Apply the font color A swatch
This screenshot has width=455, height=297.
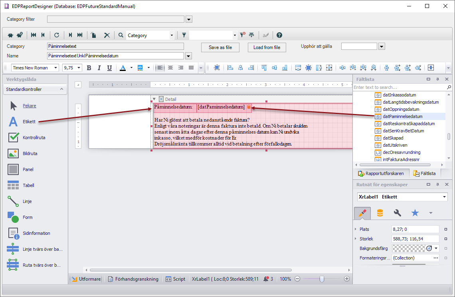click(x=123, y=68)
